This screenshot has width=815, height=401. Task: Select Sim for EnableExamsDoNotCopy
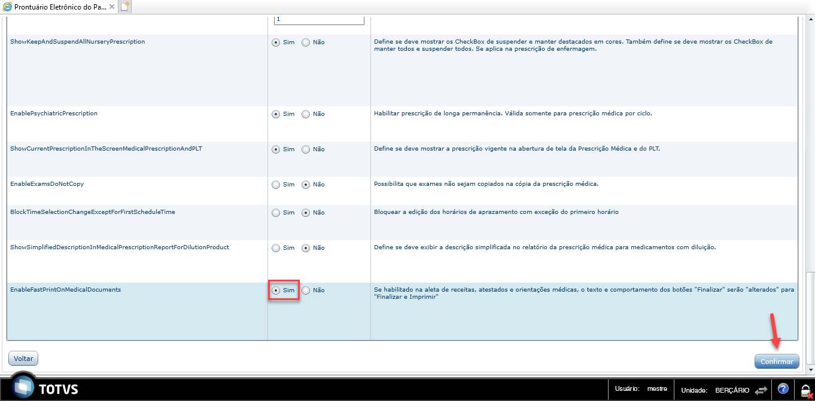276,185
